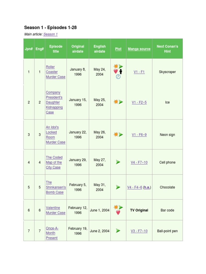Open the Season 1 main article link

click(50, 34)
